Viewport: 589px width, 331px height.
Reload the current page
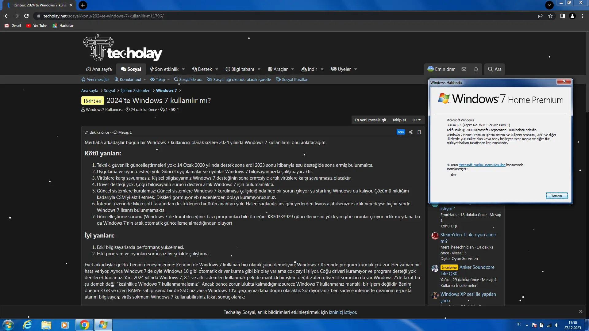coord(26,16)
